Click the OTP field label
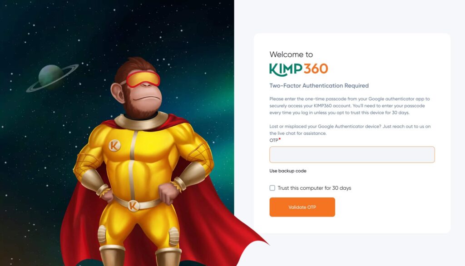Image resolution: width=465 pixels, height=266 pixels. 274,140
